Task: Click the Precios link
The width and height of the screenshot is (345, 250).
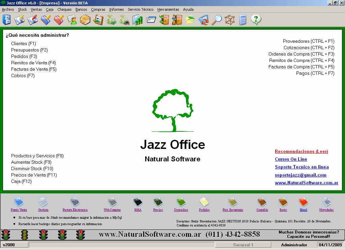Action: pyautogui.click(x=158, y=210)
